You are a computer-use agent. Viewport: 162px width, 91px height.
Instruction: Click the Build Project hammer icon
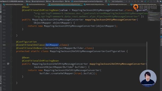(109, 1)
